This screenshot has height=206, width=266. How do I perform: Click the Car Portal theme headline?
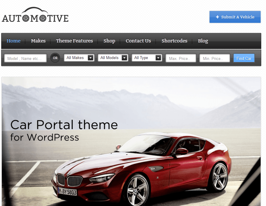pos(64,125)
